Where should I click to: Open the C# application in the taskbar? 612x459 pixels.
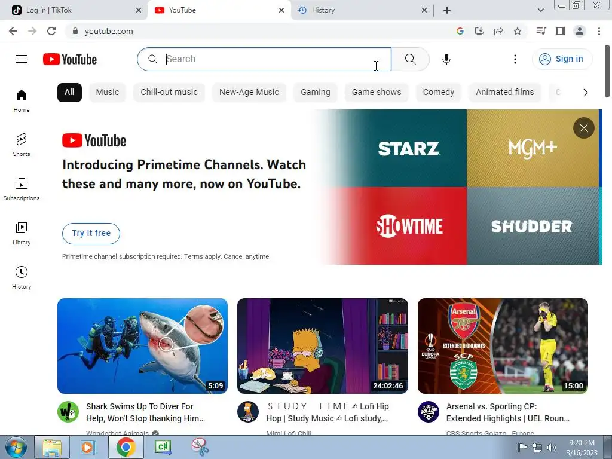point(163,447)
